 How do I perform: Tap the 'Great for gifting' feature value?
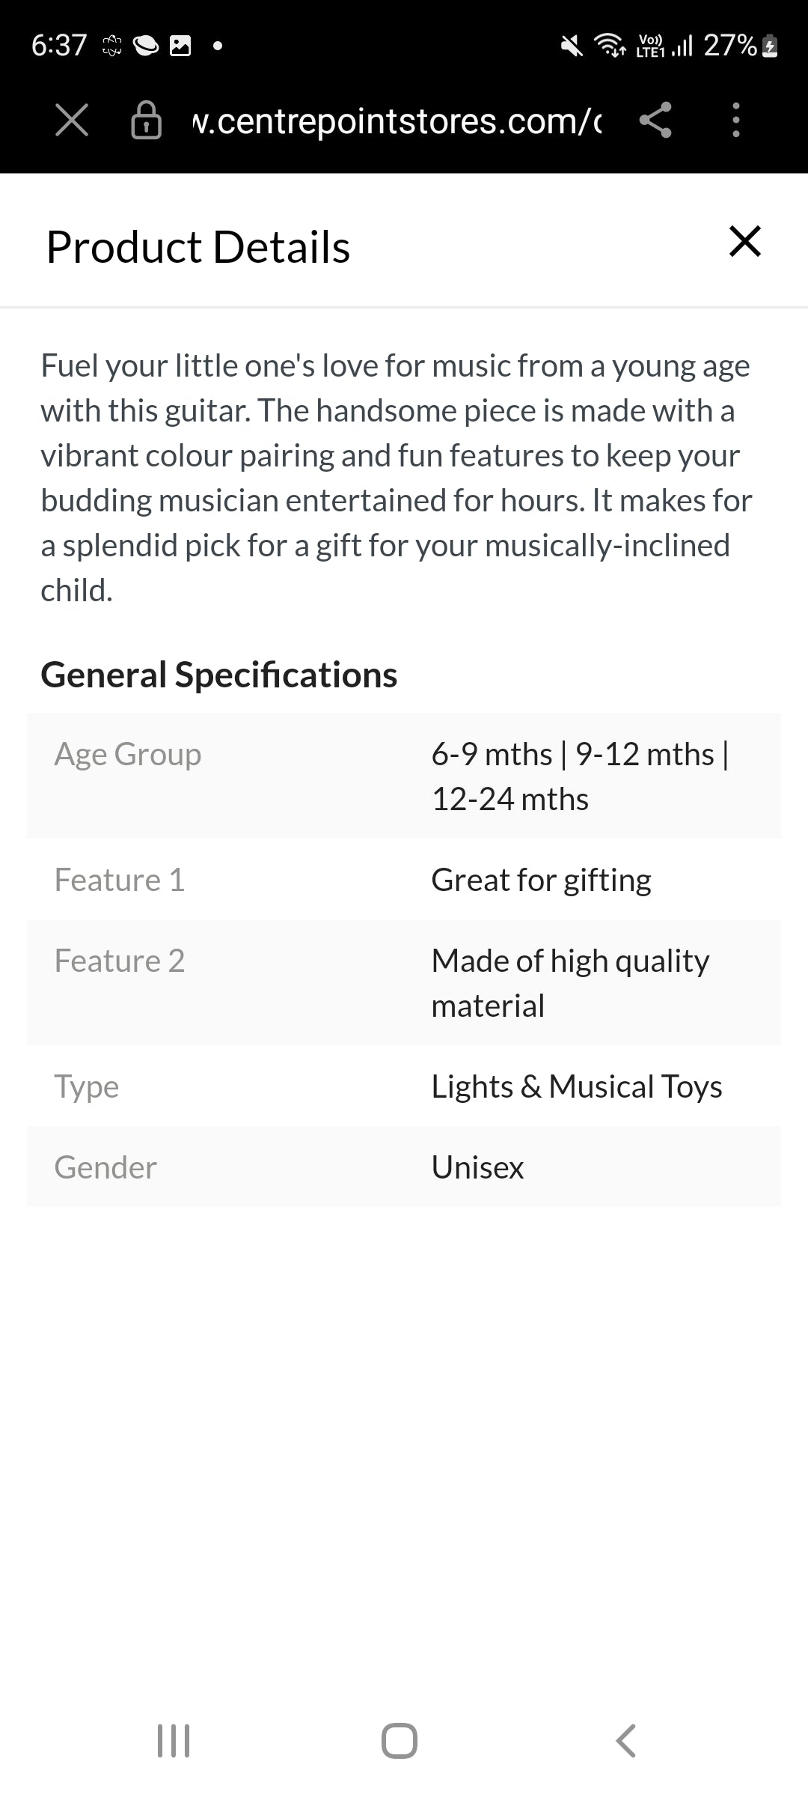[x=541, y=880]
